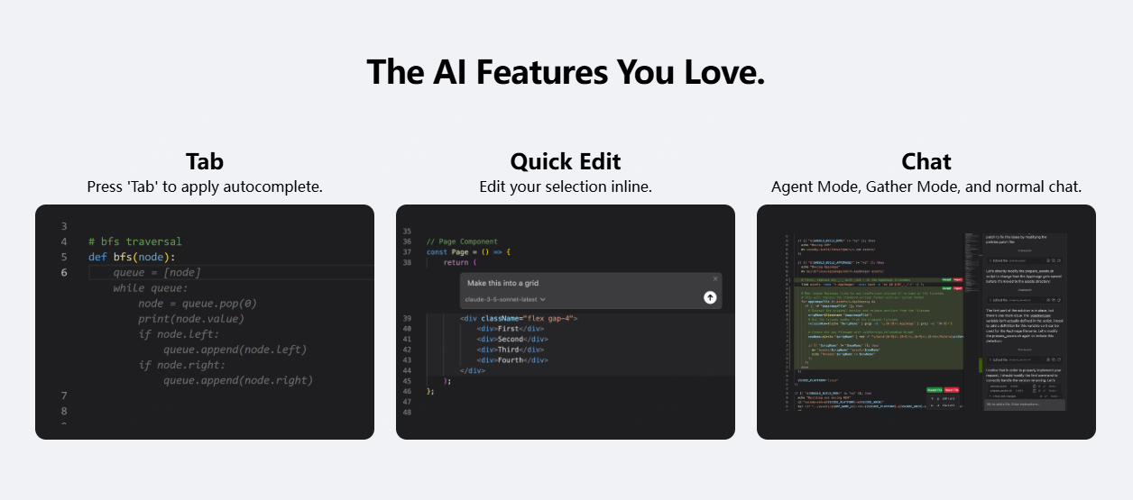The image size is (1133, 500).
Task: Open the Tab autocomplete screenshot
Action: tap(205, 322)
